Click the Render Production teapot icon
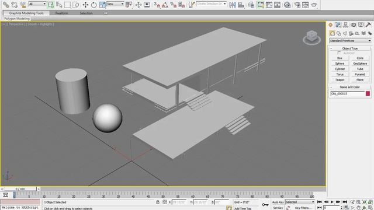 [x=314, y=5]
